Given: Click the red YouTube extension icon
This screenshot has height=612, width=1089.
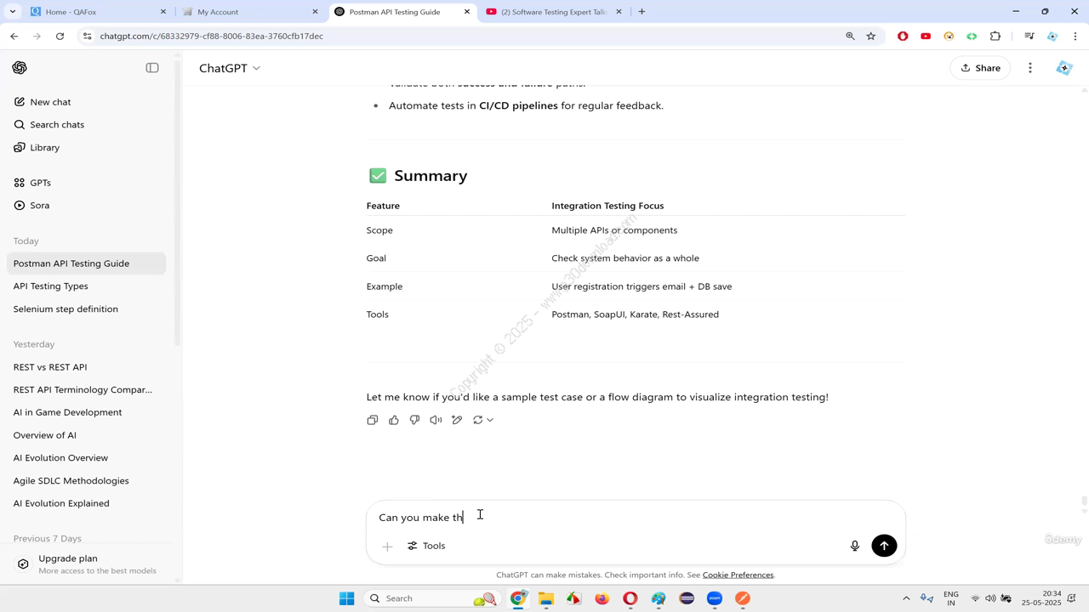Looking at the screenshot, I should 926,37.
